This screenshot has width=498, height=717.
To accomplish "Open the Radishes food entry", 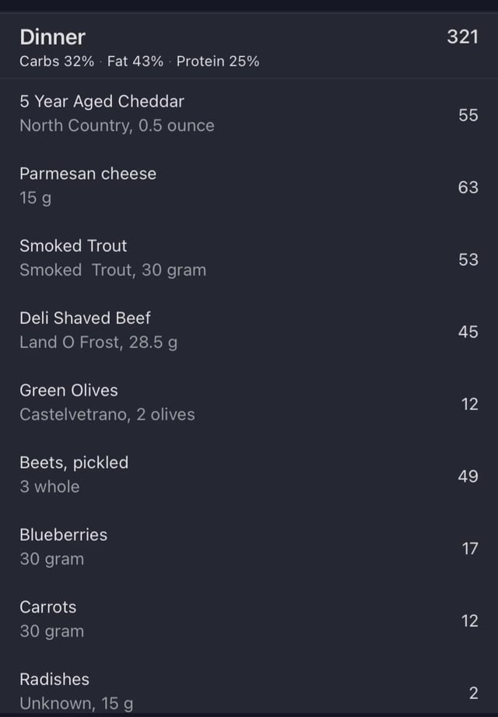I will coord(249,691).
